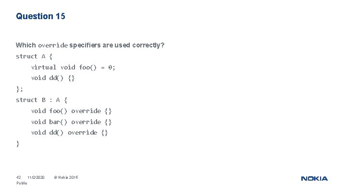This screenshot has height=194, width=346.
Task: Click void dd() {} inside struct A
Action: tap(53, 78)
